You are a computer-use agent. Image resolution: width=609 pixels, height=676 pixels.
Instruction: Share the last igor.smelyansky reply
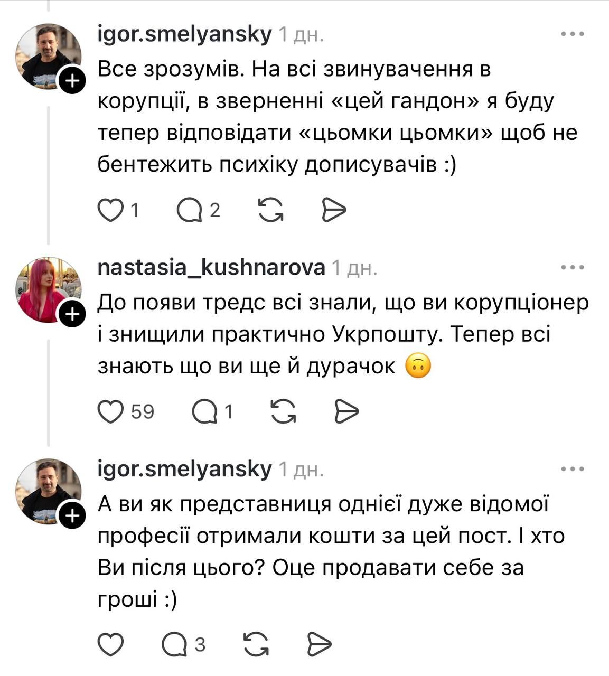pos(319,644)
